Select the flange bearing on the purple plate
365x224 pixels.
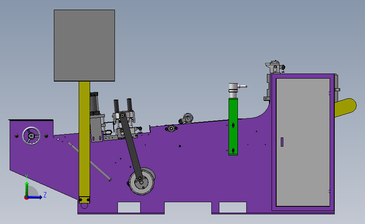(x=171, y=129)
